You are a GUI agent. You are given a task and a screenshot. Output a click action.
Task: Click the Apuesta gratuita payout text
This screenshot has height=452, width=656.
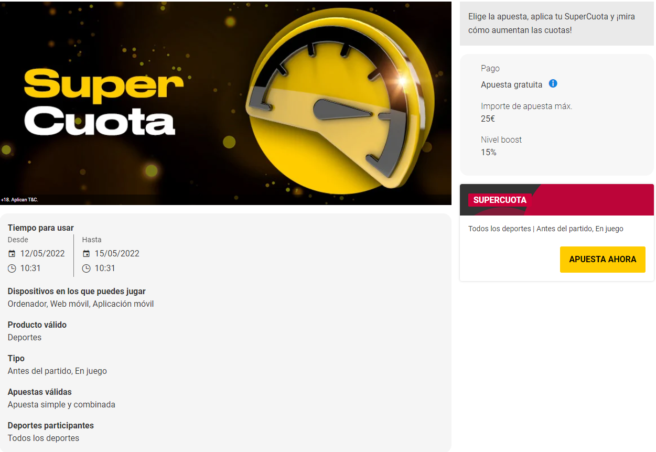pyautogui.click(x=511, y=84)
